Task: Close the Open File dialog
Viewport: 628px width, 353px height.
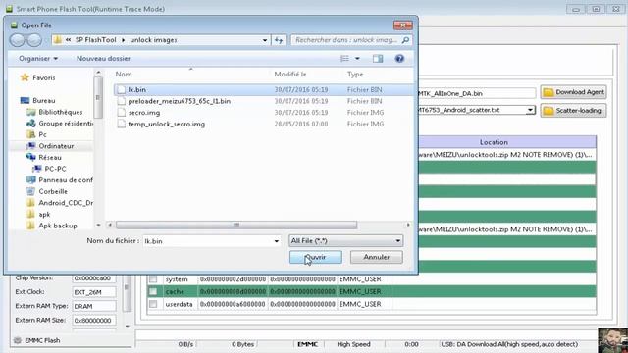Action: coord(403,25)
